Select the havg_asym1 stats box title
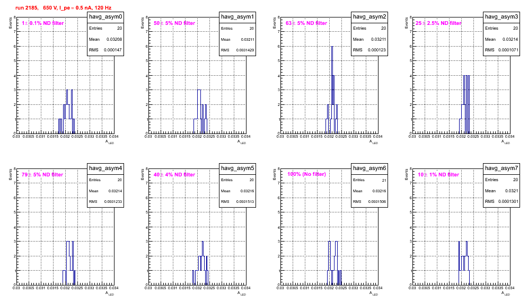The height and width of the screenshot is (303, 528). [237, 17]
